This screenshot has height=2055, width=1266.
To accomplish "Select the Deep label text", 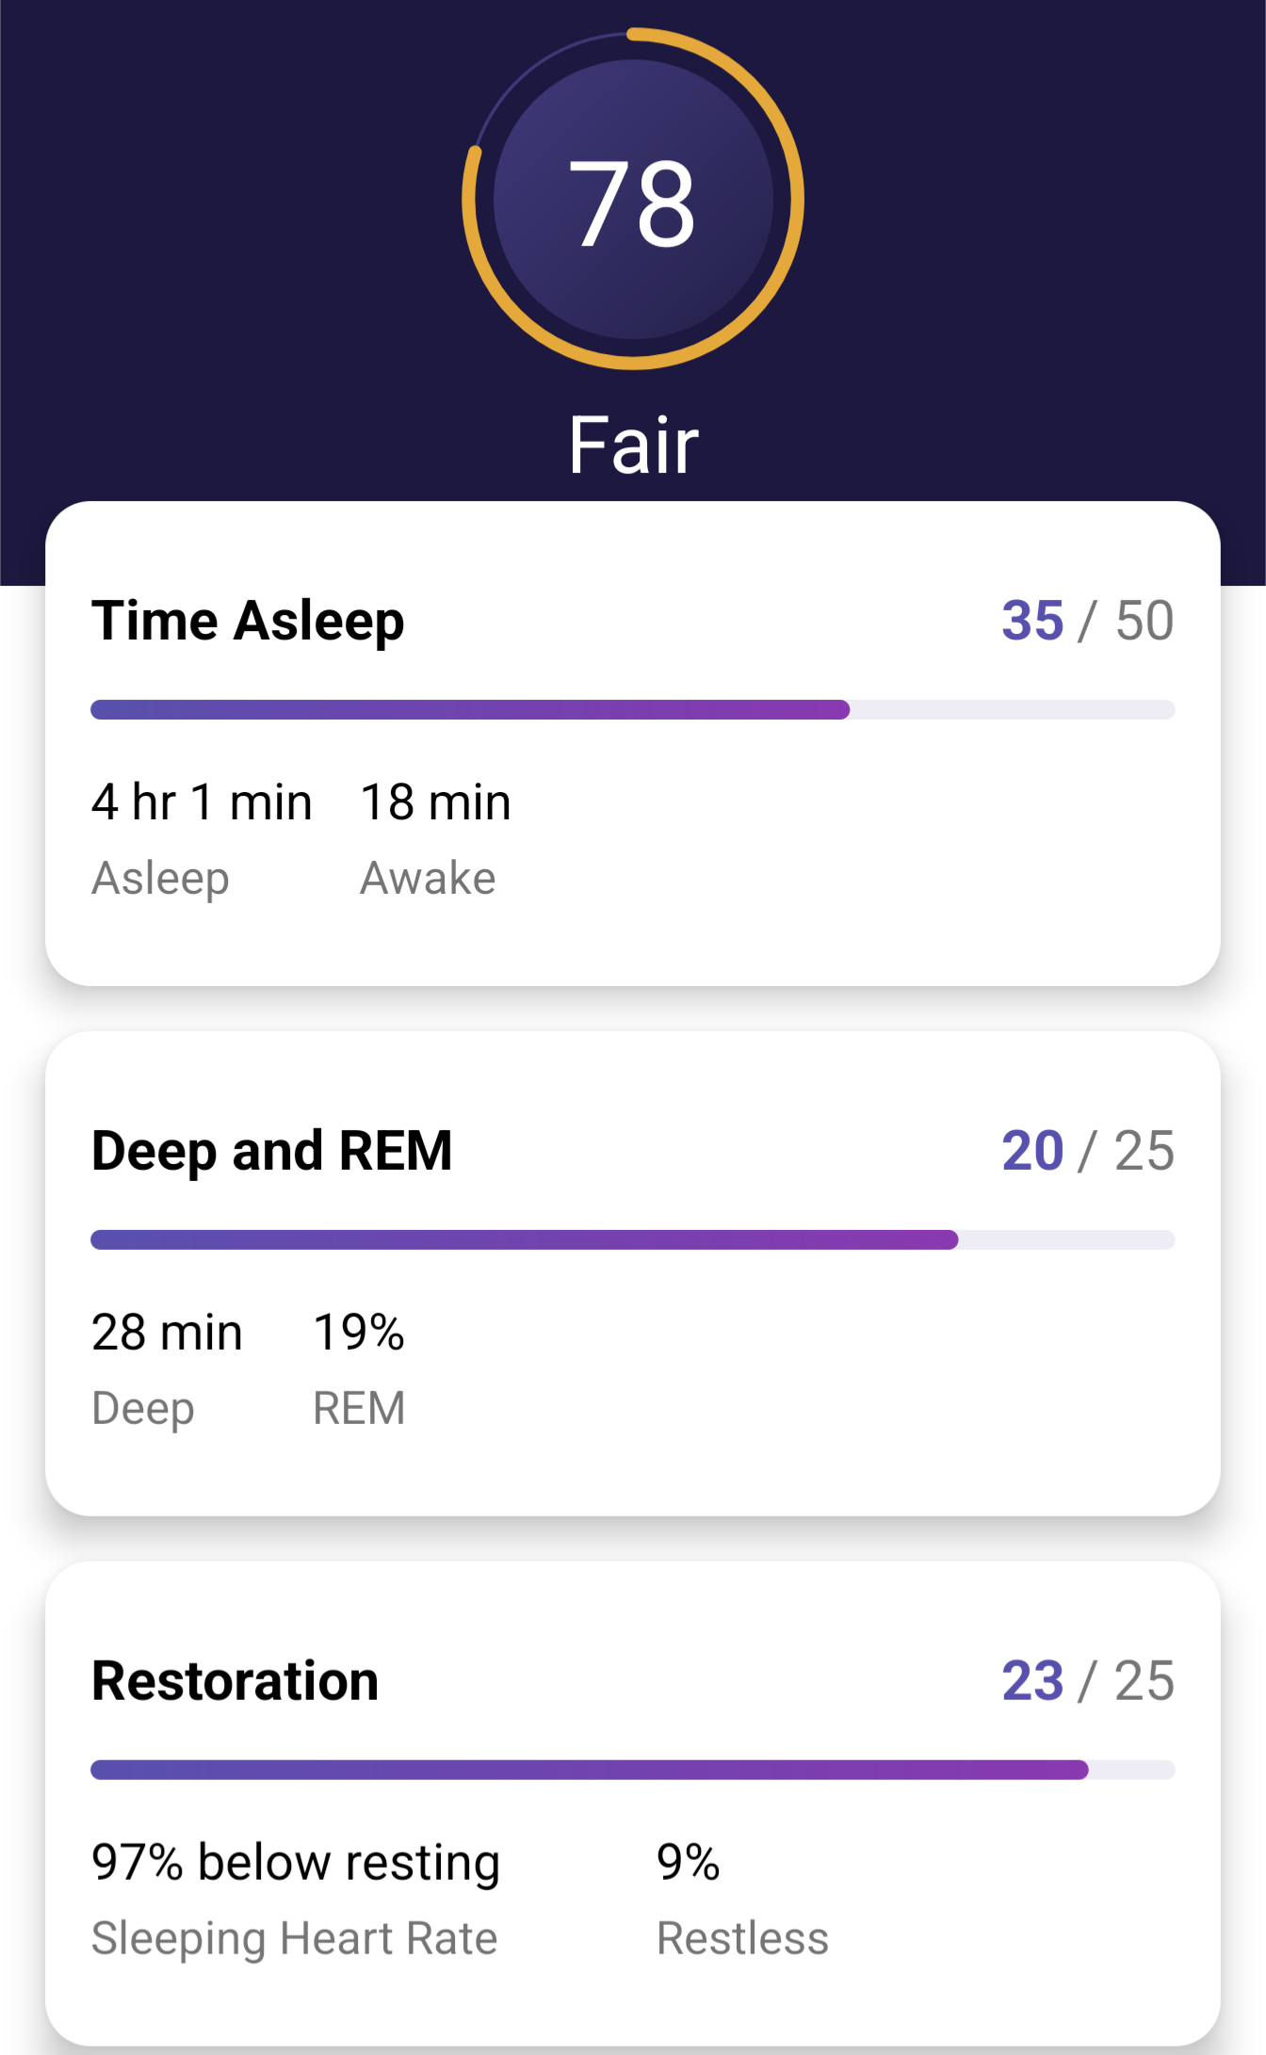I will pos(143,1409).
